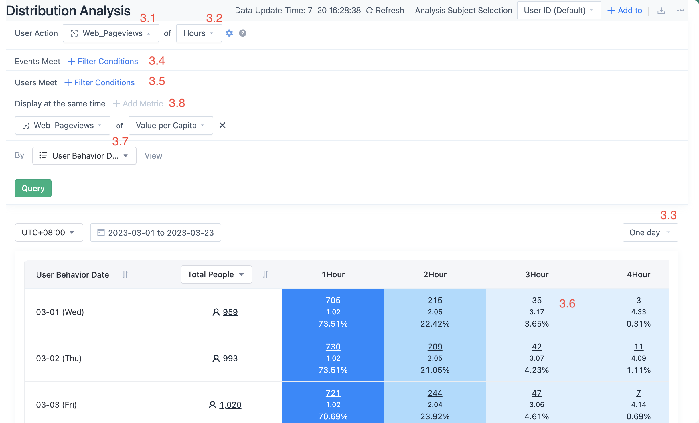Open the more options ellipsis icon top right
The width and height of the screenshot is (699, 423).
click(681, 10)
